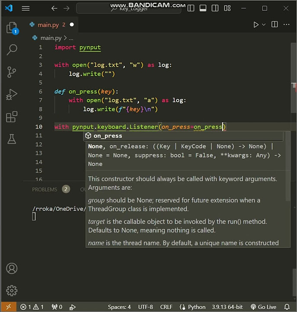This screenshot has height=312, width=297.
Task: Go forward with the right arrow
Action: coord(67,8)
